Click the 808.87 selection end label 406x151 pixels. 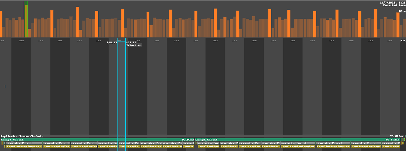(x=131, y=43)
